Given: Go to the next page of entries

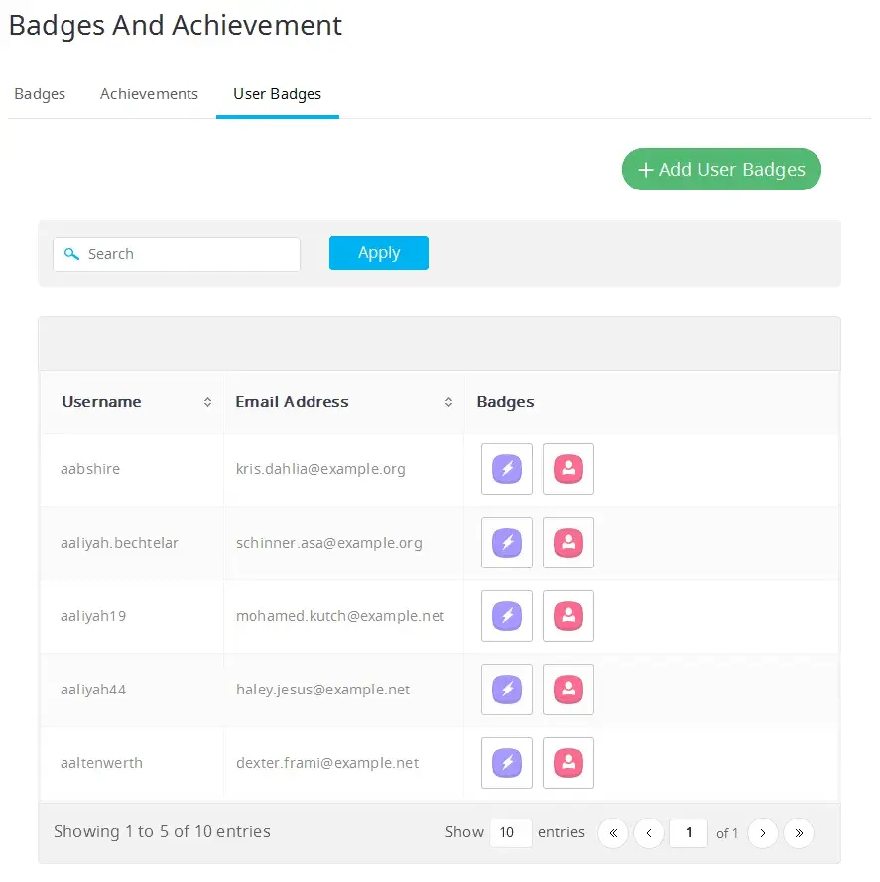Looking at the screenshot, I should point(762,833).
